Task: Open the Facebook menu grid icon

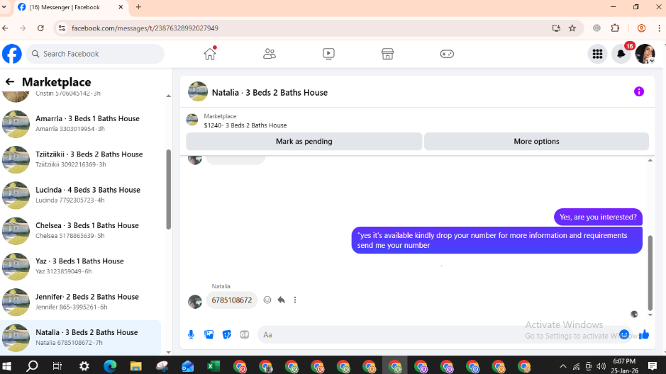Action: click(597, 54)
